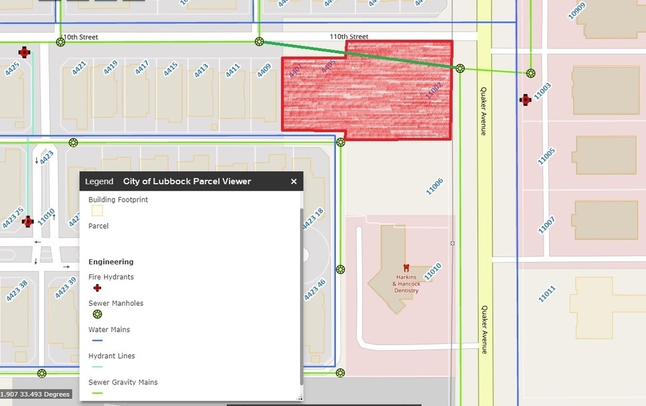The width and height of the screenshot is (646, 406).
Task: Click the Sewer Gravity Mains line sample in legend
Action: [98, 393]
